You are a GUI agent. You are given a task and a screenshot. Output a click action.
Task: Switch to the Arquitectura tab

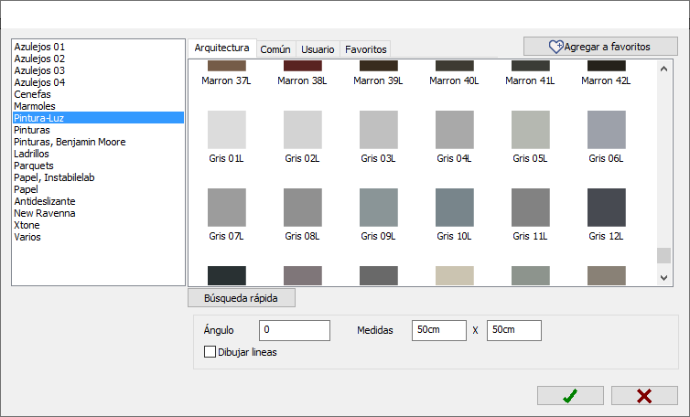(221, 48)
